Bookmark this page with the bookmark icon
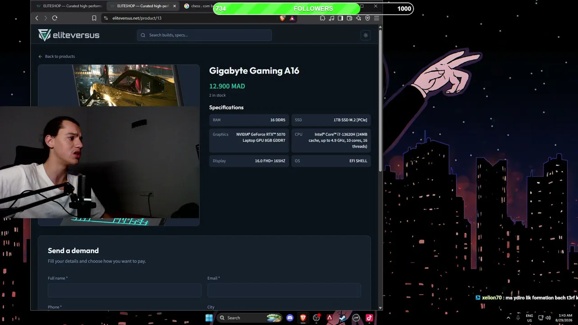The width and height of the screenshot is (578, 325). [94, 18]
